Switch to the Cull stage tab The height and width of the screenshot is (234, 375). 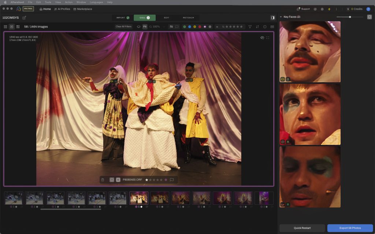tap(145, 18)
